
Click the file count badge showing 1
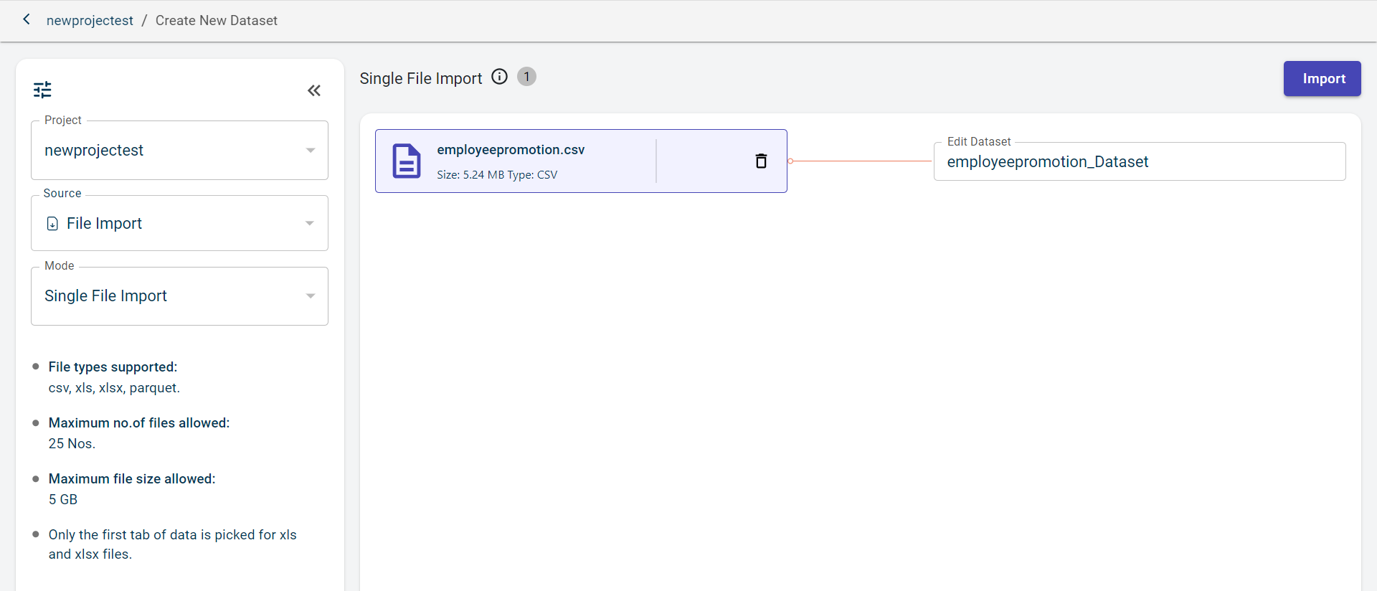(x=526, y=77)
